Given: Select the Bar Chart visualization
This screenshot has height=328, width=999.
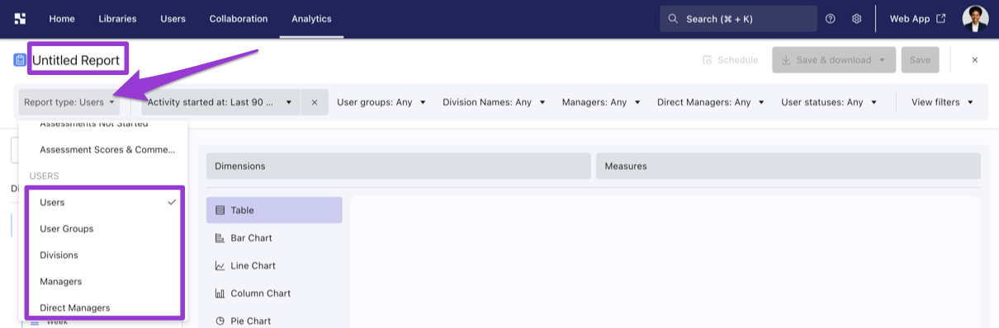Looking at the screenshot, I should (x=274, y=238).
